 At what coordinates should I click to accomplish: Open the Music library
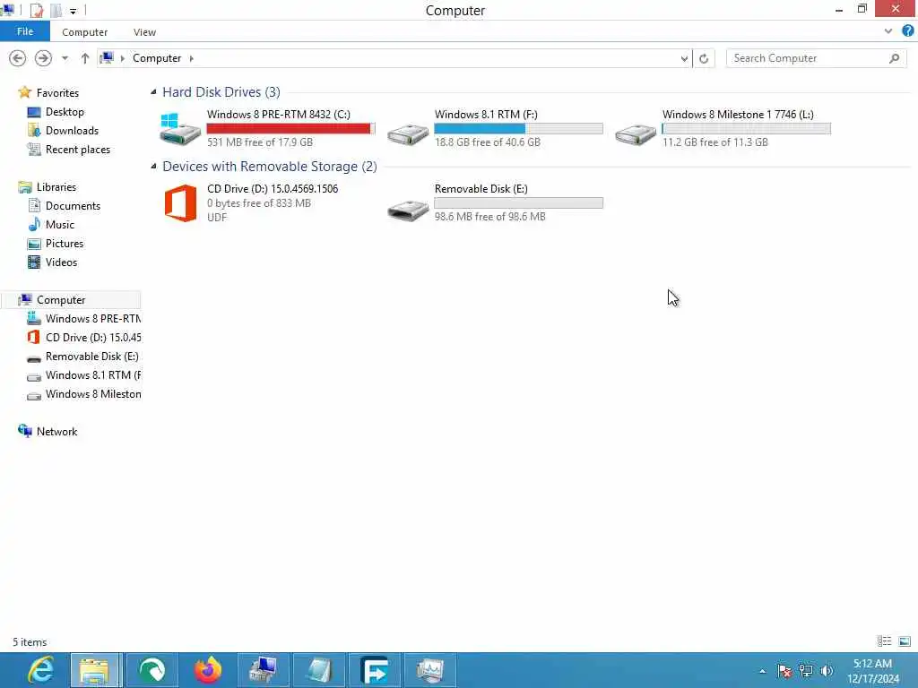60,224
